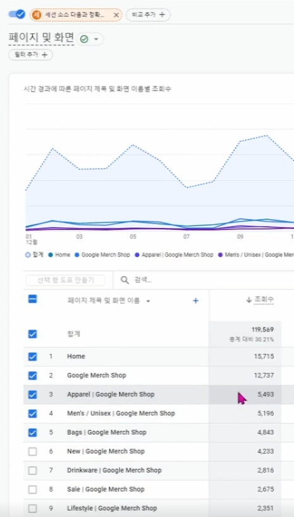The width and height of the screenshot is (294, 517).
Task: Uncheck the 합계 row checkbox
Action: (32, 334)
